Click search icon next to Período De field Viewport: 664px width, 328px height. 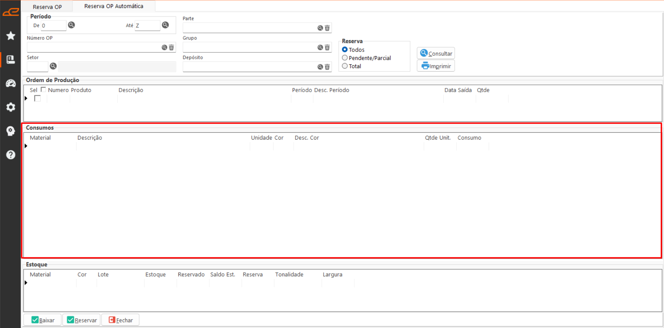[71, 25]
